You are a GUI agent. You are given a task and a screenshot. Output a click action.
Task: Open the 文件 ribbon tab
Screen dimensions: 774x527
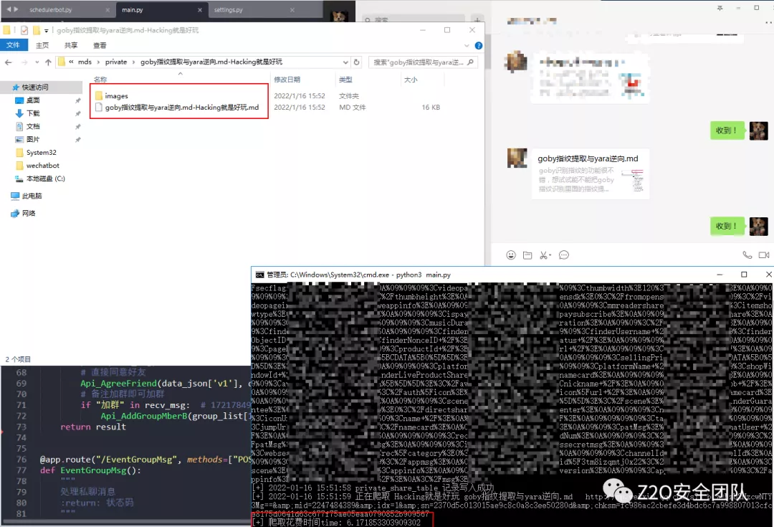click(x=14, y=45)
